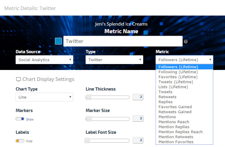Click the Line Thickness value box
This screenshot has width=225, height=147.
point(138,97)
